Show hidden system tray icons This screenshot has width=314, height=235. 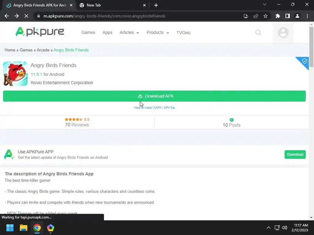269,228
